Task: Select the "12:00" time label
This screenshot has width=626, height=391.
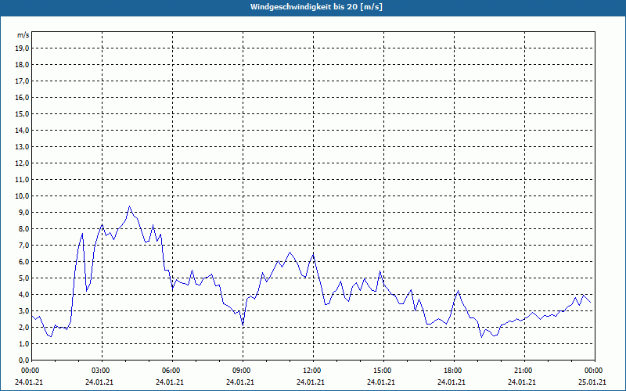Action: click(313, 371)
